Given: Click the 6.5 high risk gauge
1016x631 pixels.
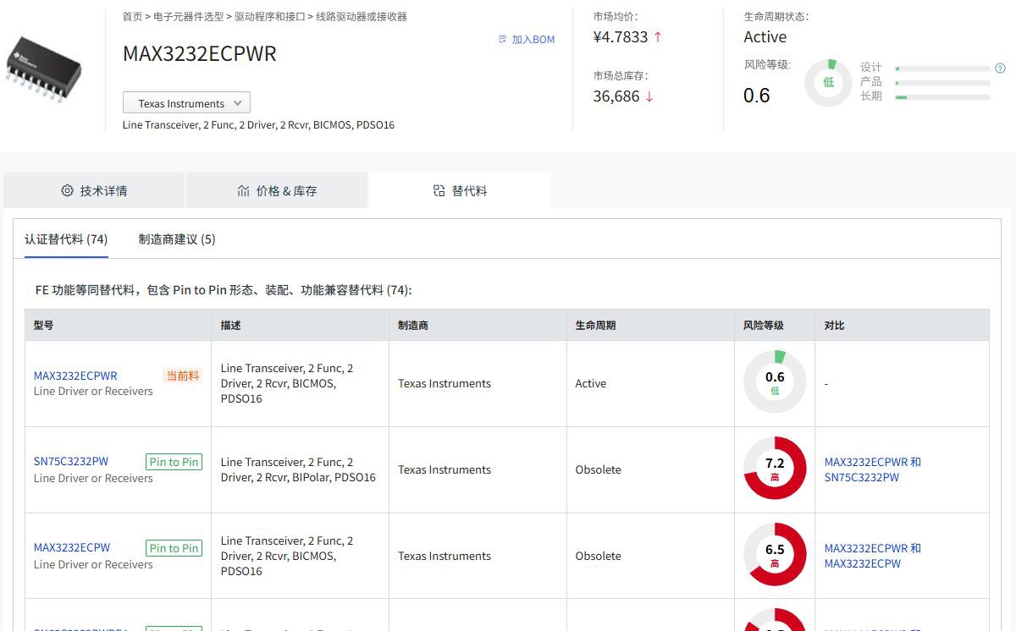Looking at the screenshot, I should (x=775, y=554).
